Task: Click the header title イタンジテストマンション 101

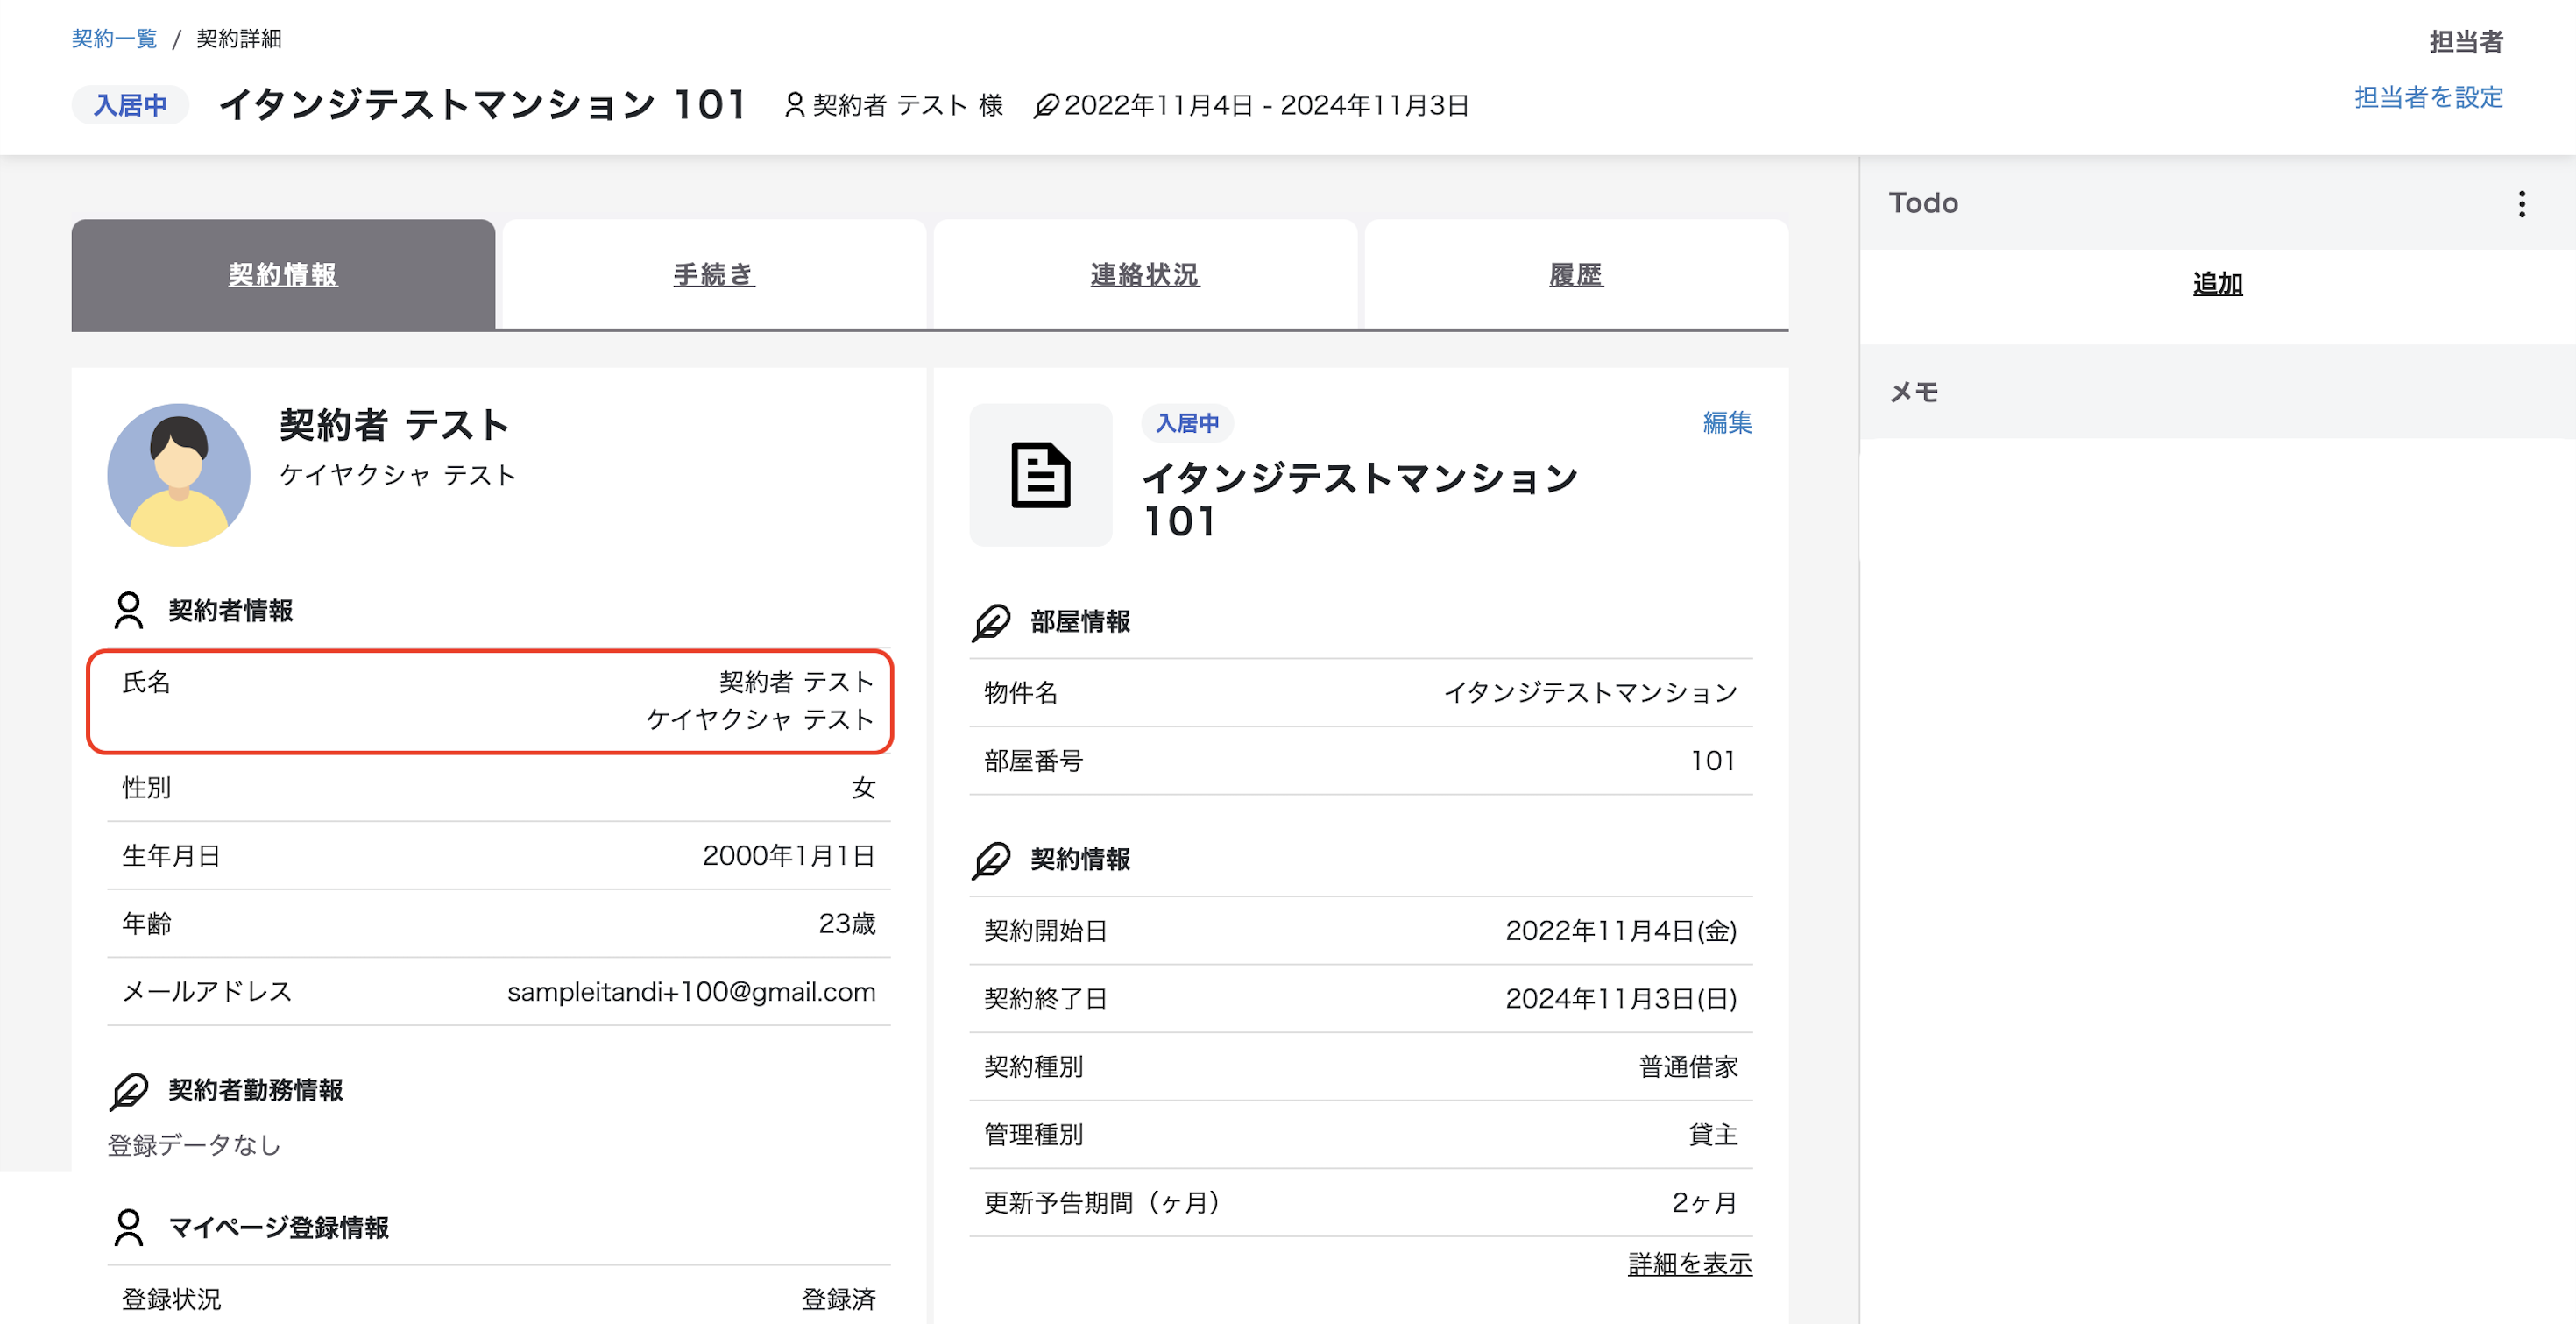Action: point(483,105)
